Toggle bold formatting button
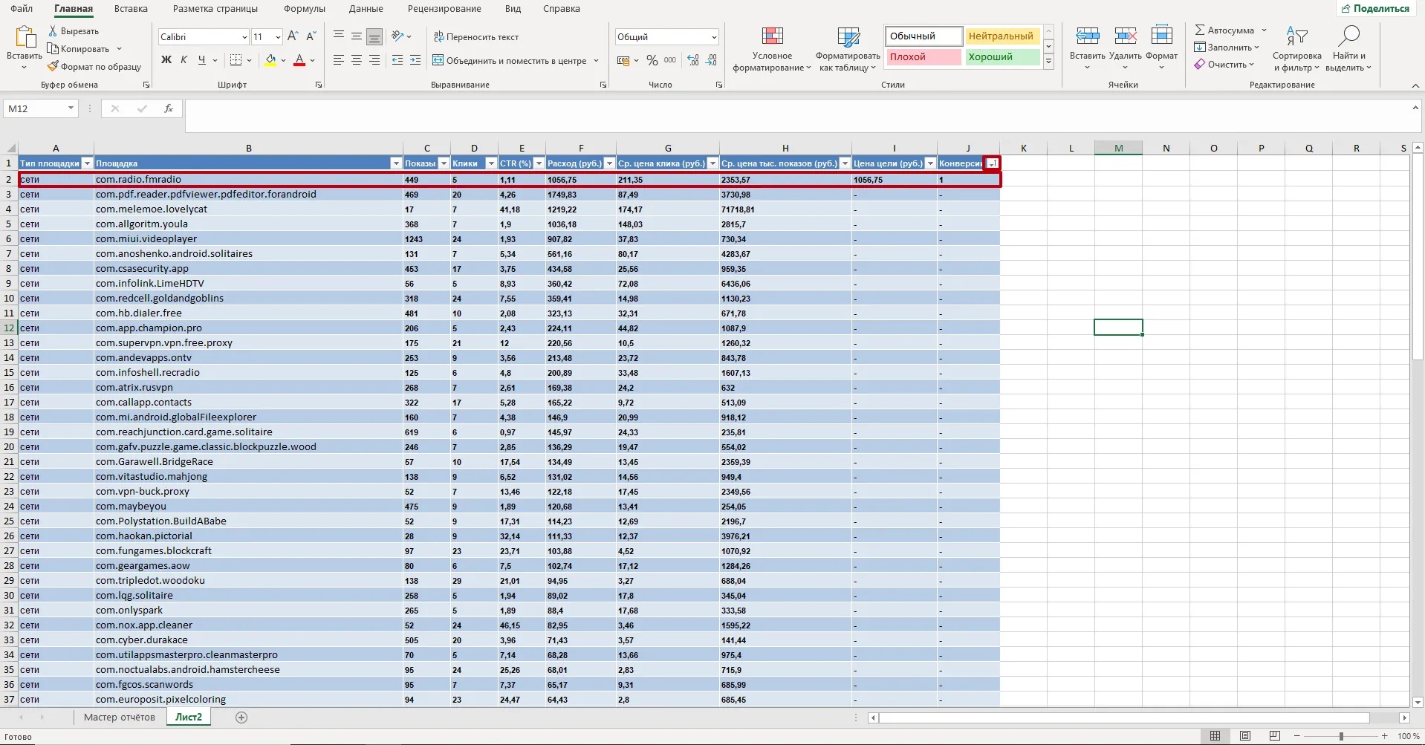 pyautogui.click(x=166, y=61)
